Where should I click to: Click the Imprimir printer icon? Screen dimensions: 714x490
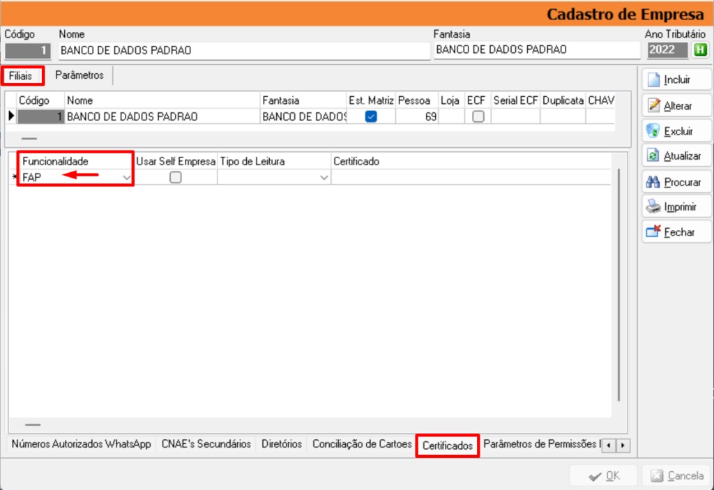pos(653,207)
